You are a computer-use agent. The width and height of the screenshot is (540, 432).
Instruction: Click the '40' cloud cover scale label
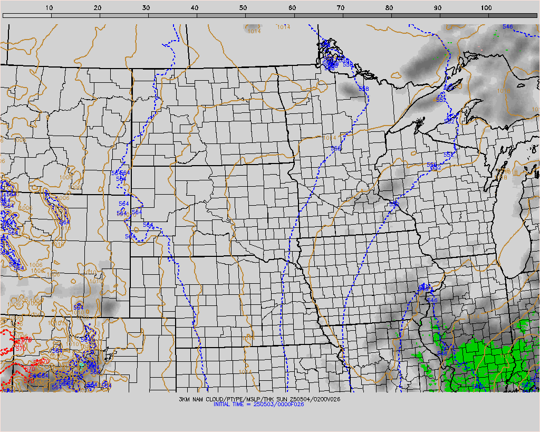(195, 7)
